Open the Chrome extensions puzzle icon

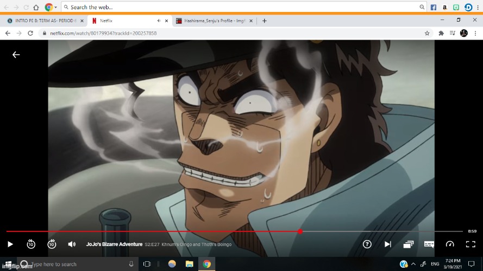pyautogui.click(x=441, y=33)
